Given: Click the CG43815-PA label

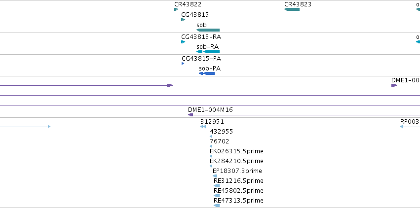Looking at the screenshot, I should (x=201, y=59).
